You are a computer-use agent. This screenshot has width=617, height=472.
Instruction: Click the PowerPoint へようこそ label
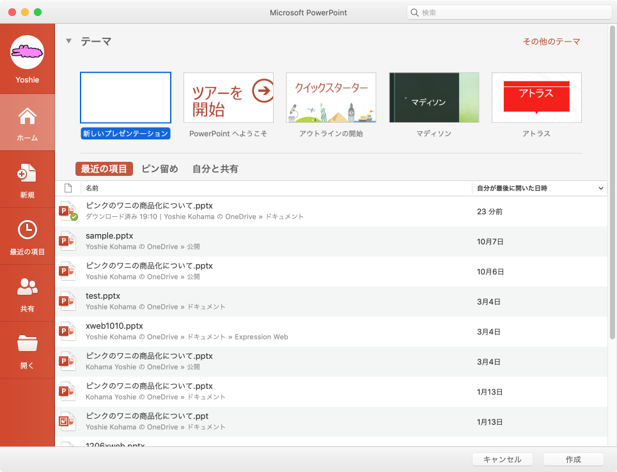(x=228, y=134)
